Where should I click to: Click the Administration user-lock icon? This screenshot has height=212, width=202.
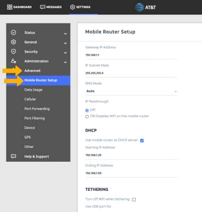13,61
